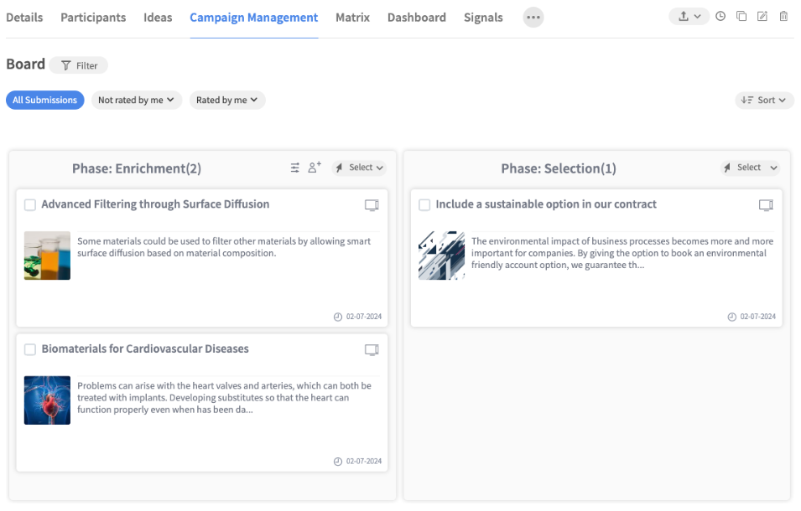
Task: Click the edit pencil icon
Action: coord(762,17)
